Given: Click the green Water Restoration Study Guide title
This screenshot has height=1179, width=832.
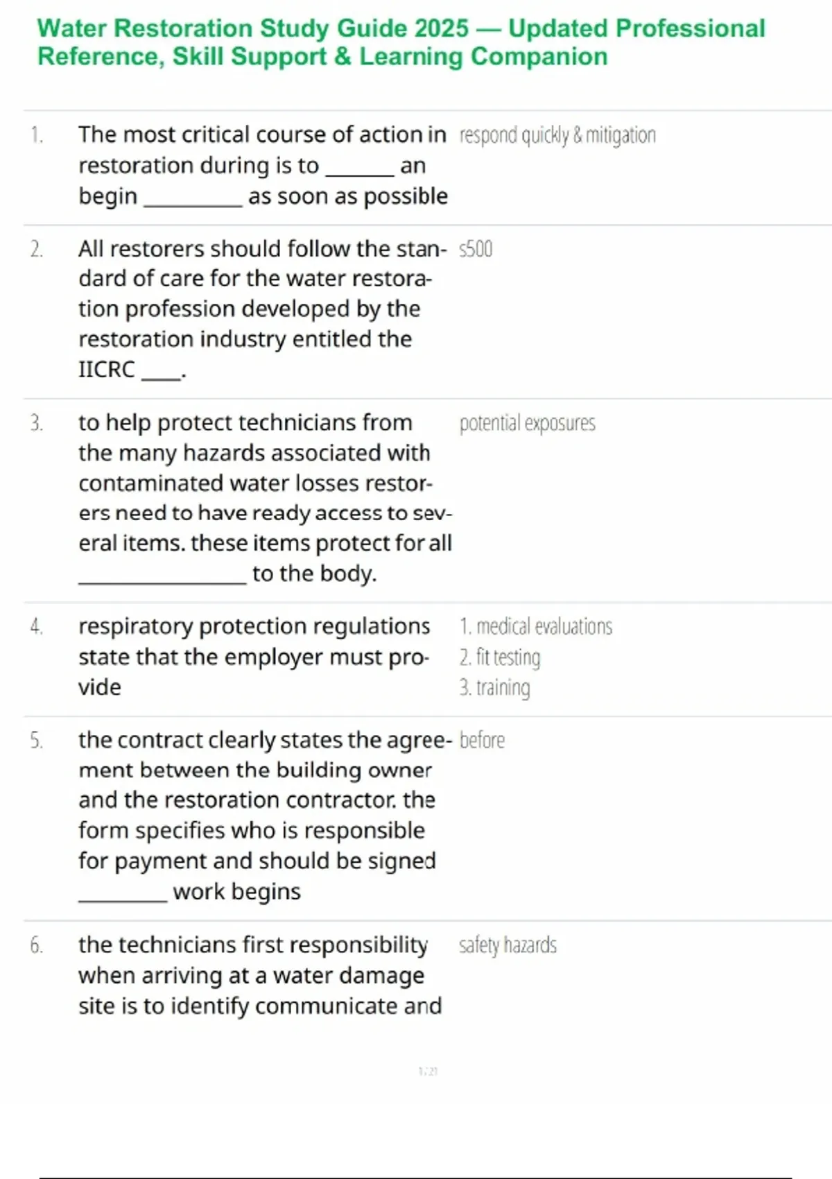Looking at the screenshot, I should [401, 42].
